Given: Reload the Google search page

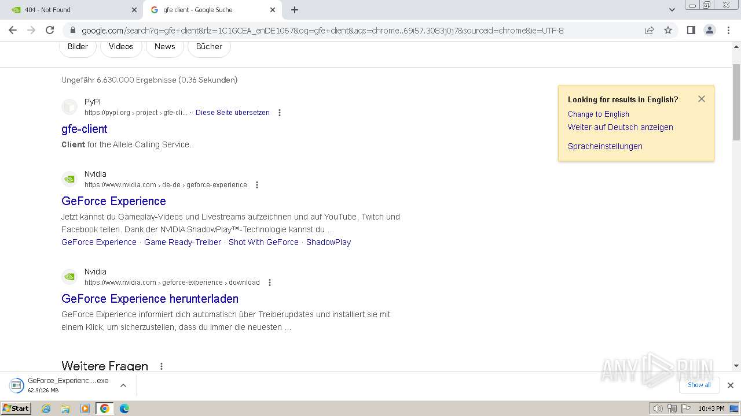Looking at the screenshot, I should 50,30.
